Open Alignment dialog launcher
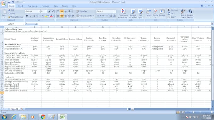The height and width of the screenshot is (120, 214). pyautogui.click(x=94, y=20)
